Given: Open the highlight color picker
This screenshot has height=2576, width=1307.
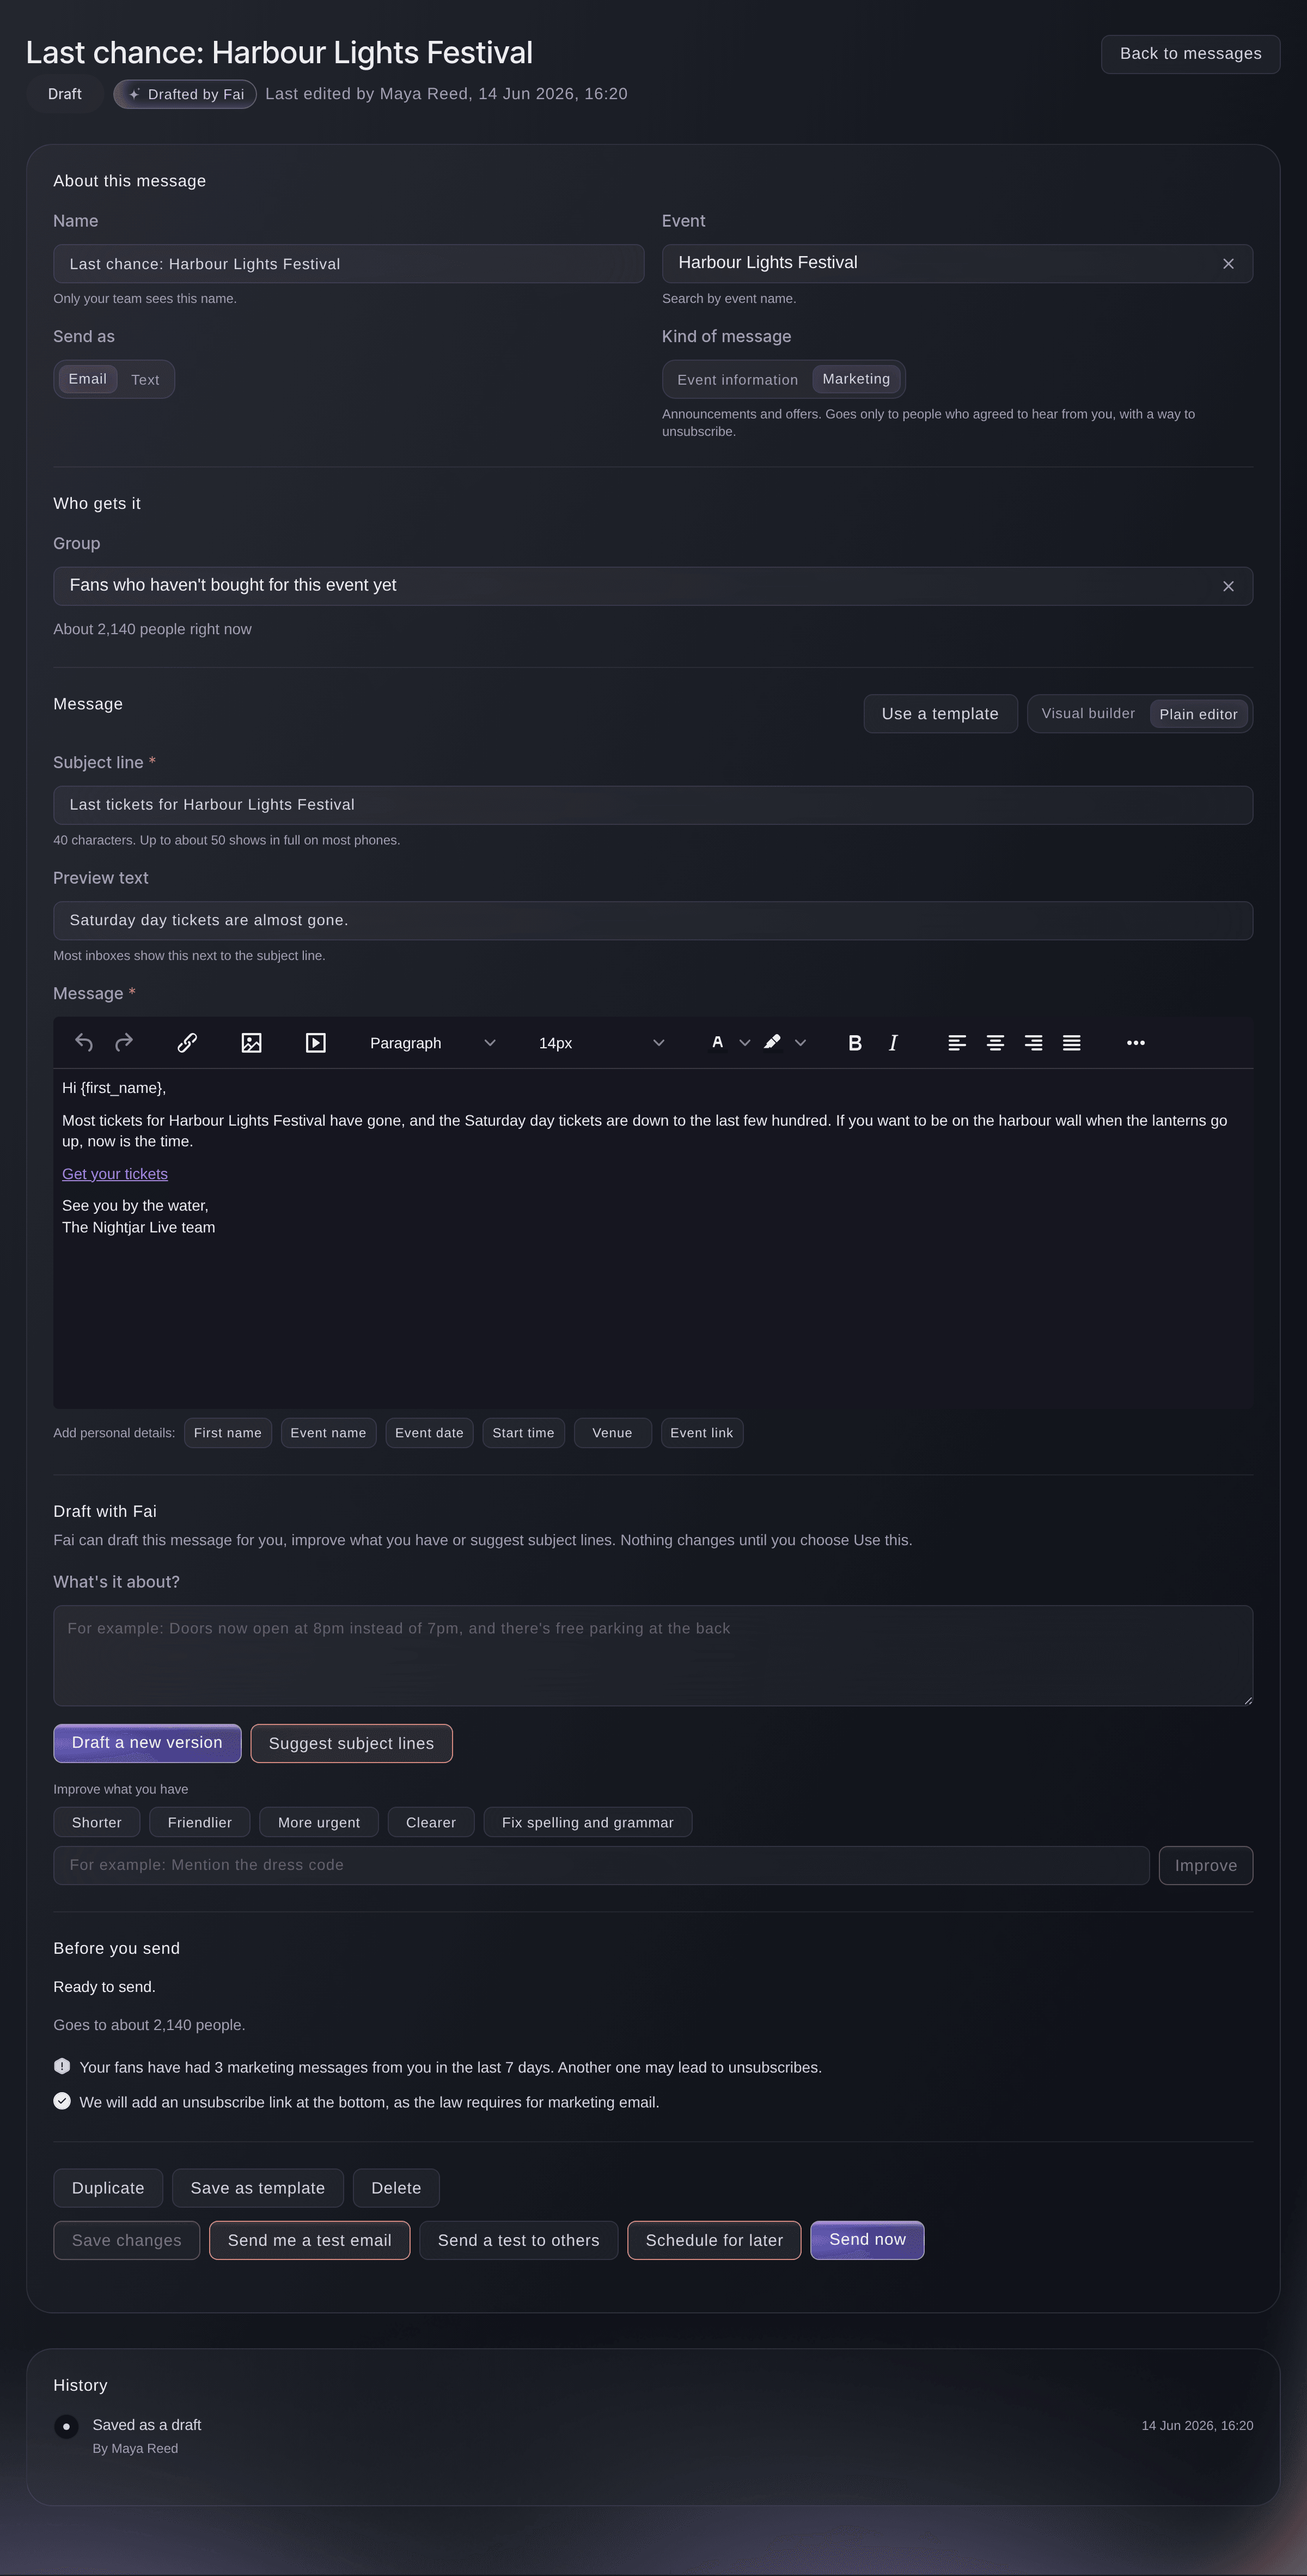Looking at the screenshot, I should tap(772, 1043).
